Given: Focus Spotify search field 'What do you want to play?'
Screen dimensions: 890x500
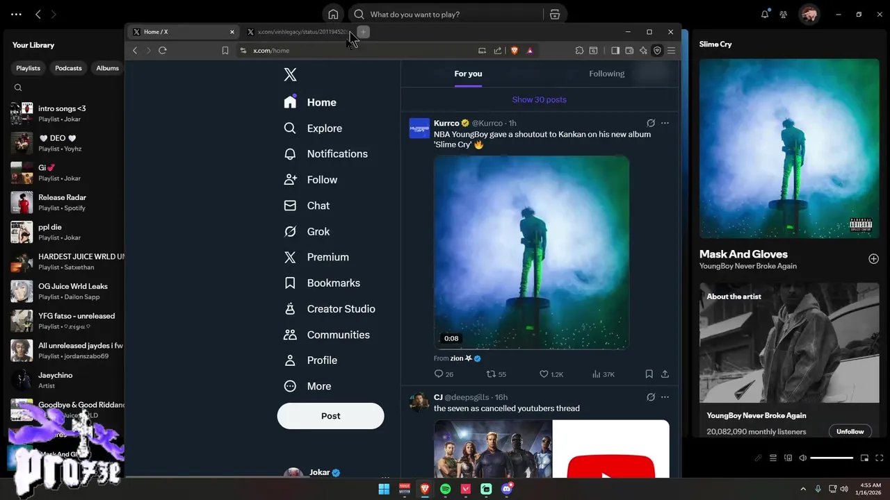Looking at the screenshot, I should tap(445, 14).
